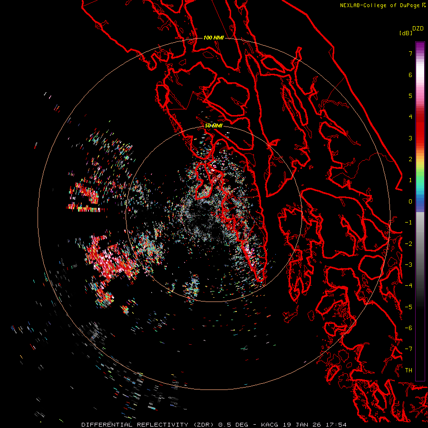This screenshot has height=428, width=428.
Task: Click the 5 dB tick on color scale
Action: [410, 96]
